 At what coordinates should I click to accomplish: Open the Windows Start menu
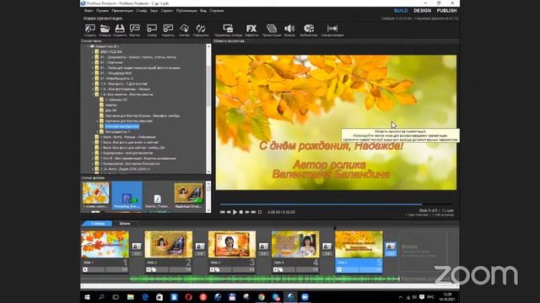(87, 297)
